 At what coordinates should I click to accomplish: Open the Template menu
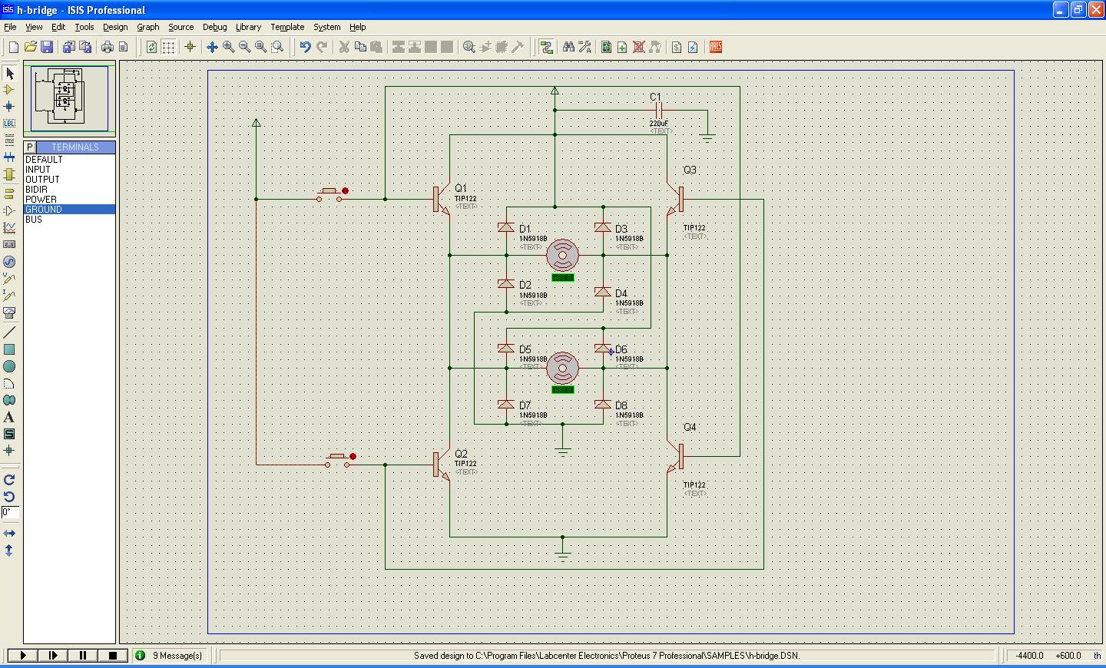(x=287, y=27)
